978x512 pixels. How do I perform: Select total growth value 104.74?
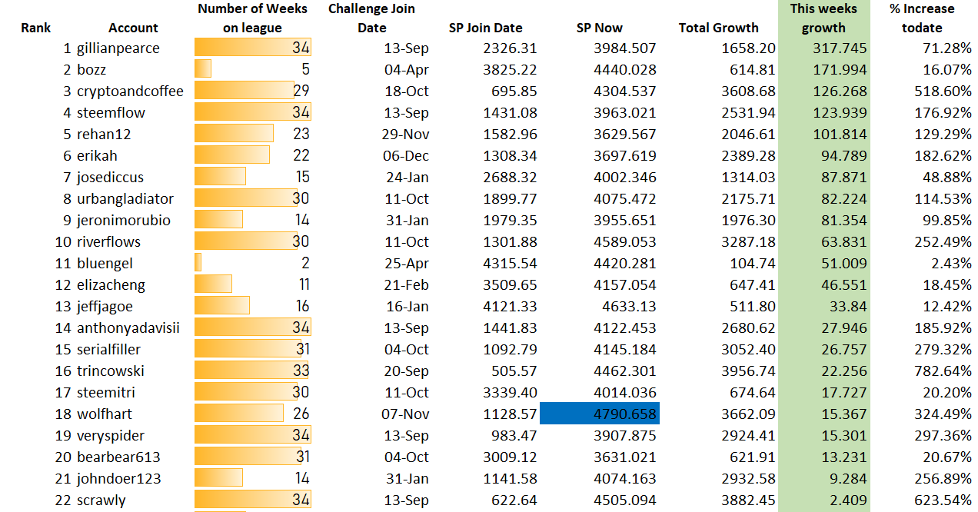(753, 263)
